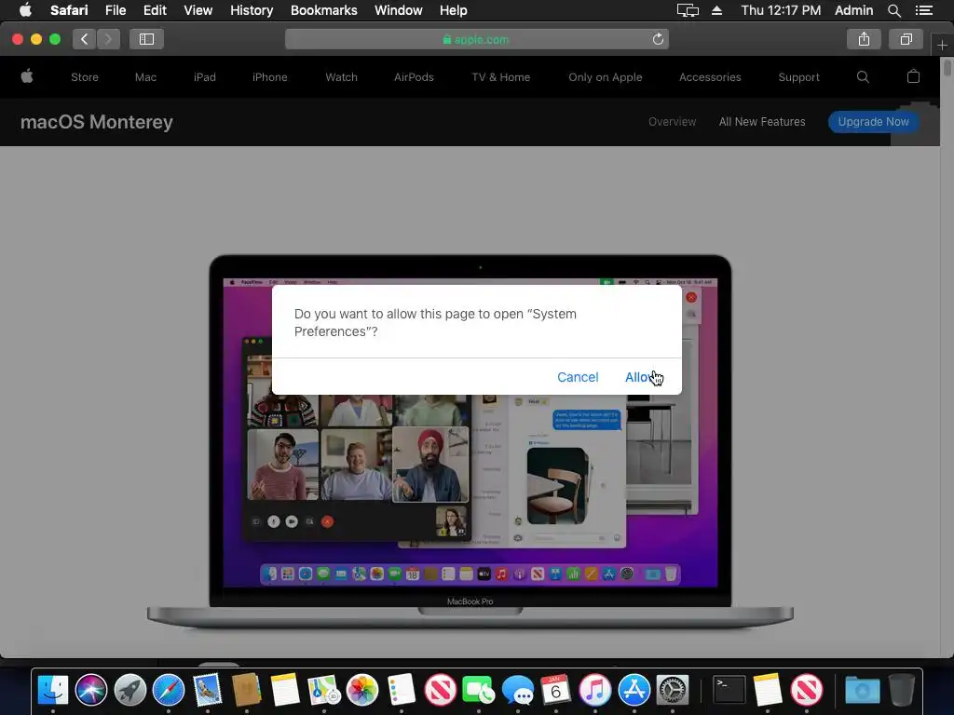The height and width of the screenshot is (715, 954).
Task: Open the Only on Apple link
Action: 606,77
